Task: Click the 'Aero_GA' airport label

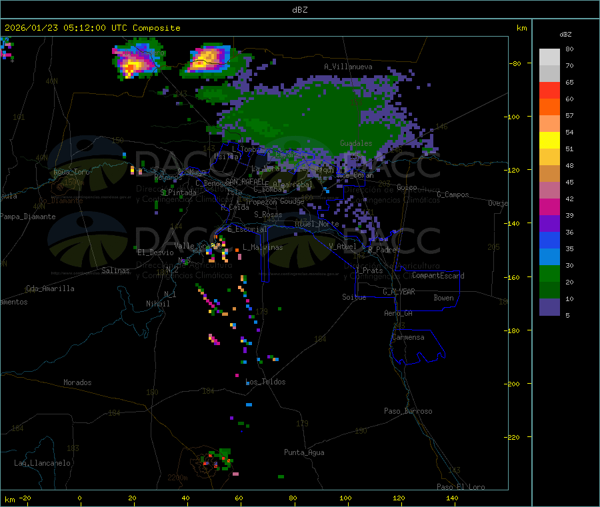Action: (399, 313)
